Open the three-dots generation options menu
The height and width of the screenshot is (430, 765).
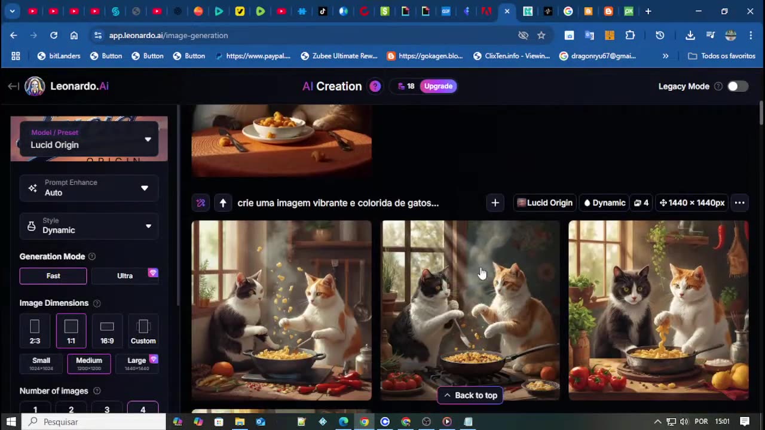pyautogui.click(x=739, y=203)
